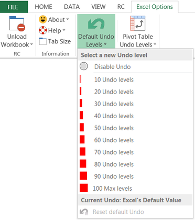Viewport: 195px width, 220px height.
Task: Click the red bar icon beside 60 Undo levels
Action: [82, 140]
